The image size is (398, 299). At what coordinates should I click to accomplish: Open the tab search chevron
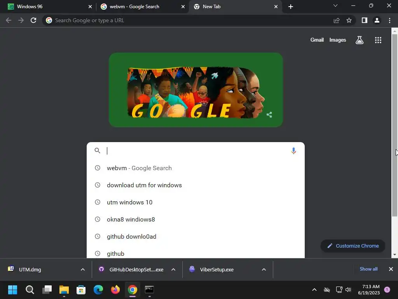[x=335, y=5]
